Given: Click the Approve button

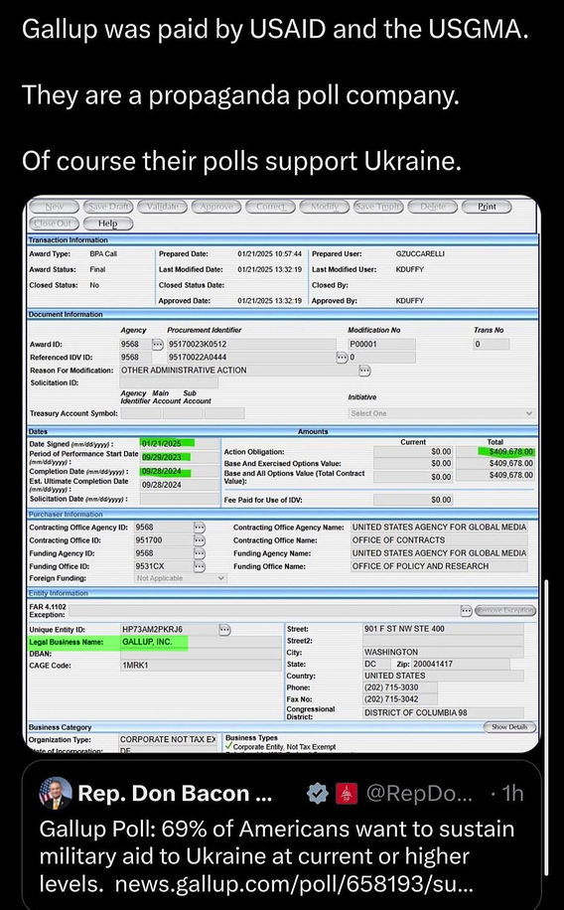Looking at the screenshot, I should [x=216, y=207].
